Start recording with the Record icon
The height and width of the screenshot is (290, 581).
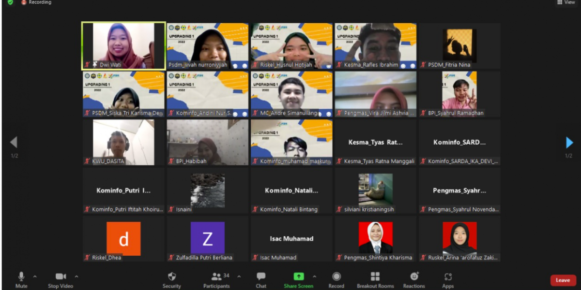tap(336, 276)
